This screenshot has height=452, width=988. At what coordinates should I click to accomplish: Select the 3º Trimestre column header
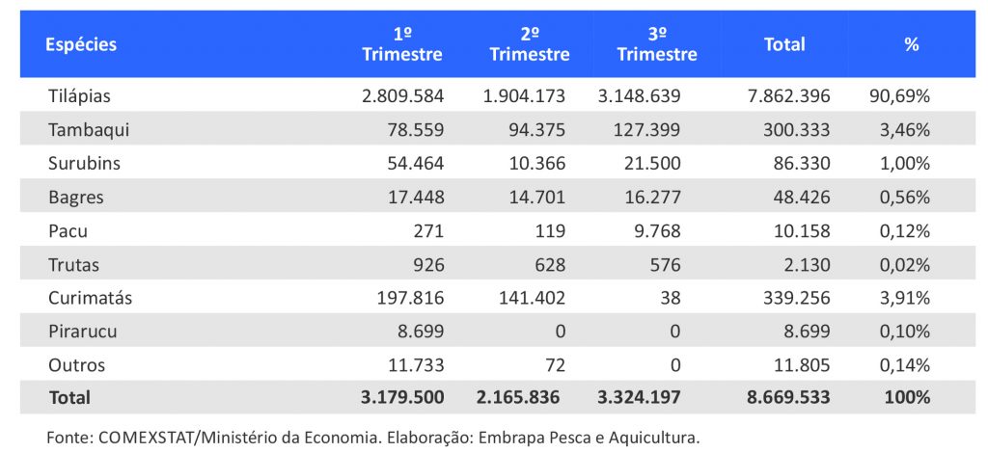657,44
